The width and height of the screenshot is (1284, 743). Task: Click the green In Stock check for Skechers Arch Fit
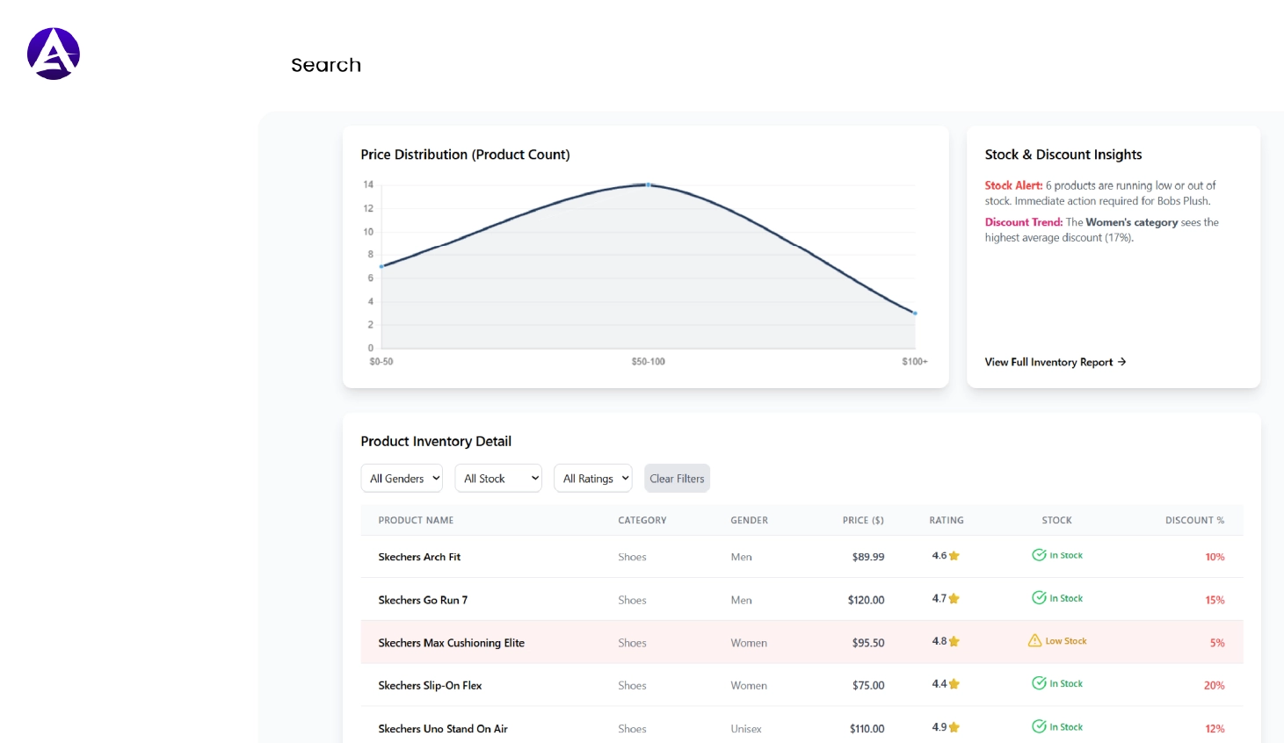1038,554
